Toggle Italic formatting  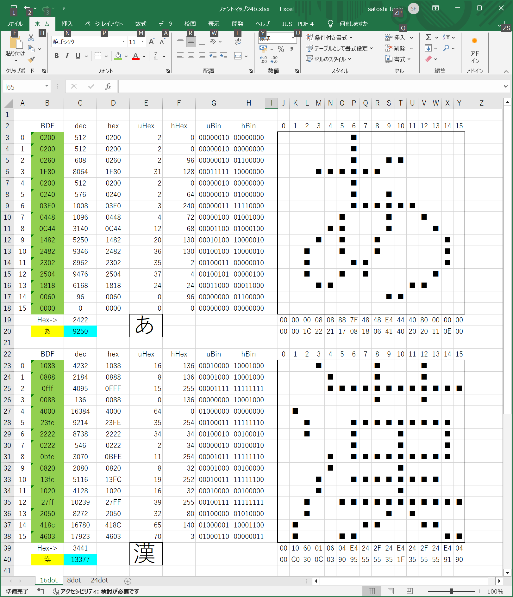pos(67,56)
